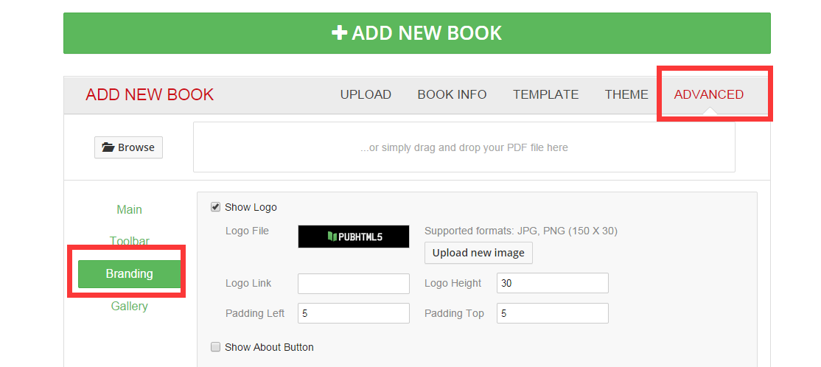This screenshot has height=367, width=821.
Task: Uncheck the Show Logo checkbox
Action: [x=215, y=207]
